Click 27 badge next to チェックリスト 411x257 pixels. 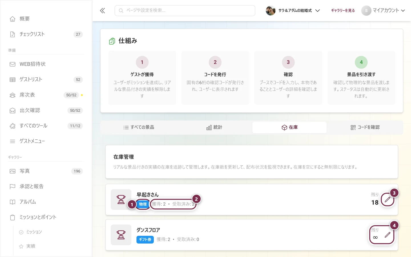(78, 34)
